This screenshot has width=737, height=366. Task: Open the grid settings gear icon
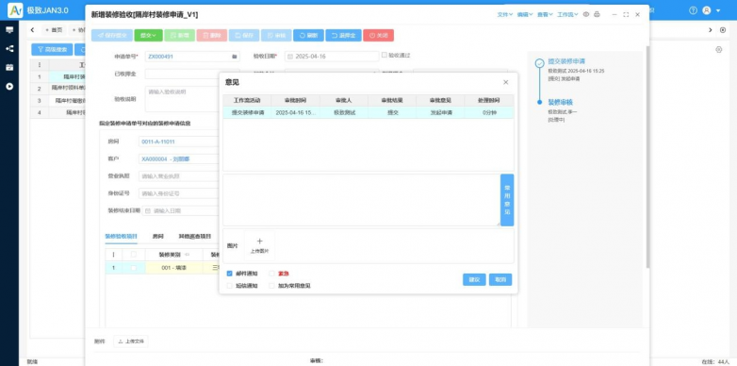(719, 50)
